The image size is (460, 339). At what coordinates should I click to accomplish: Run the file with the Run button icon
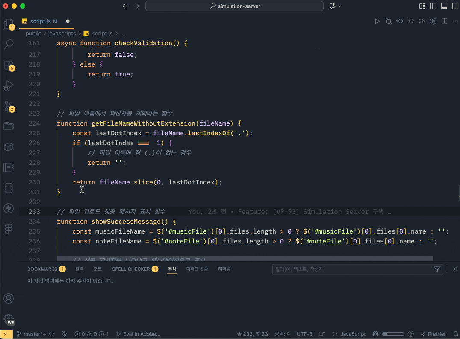point(377,21)
